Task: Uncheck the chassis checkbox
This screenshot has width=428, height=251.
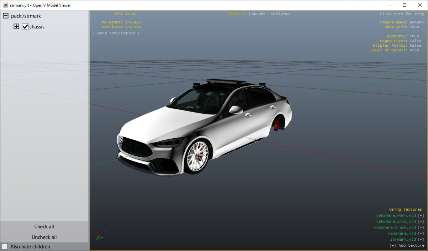Action: (25, 27)
